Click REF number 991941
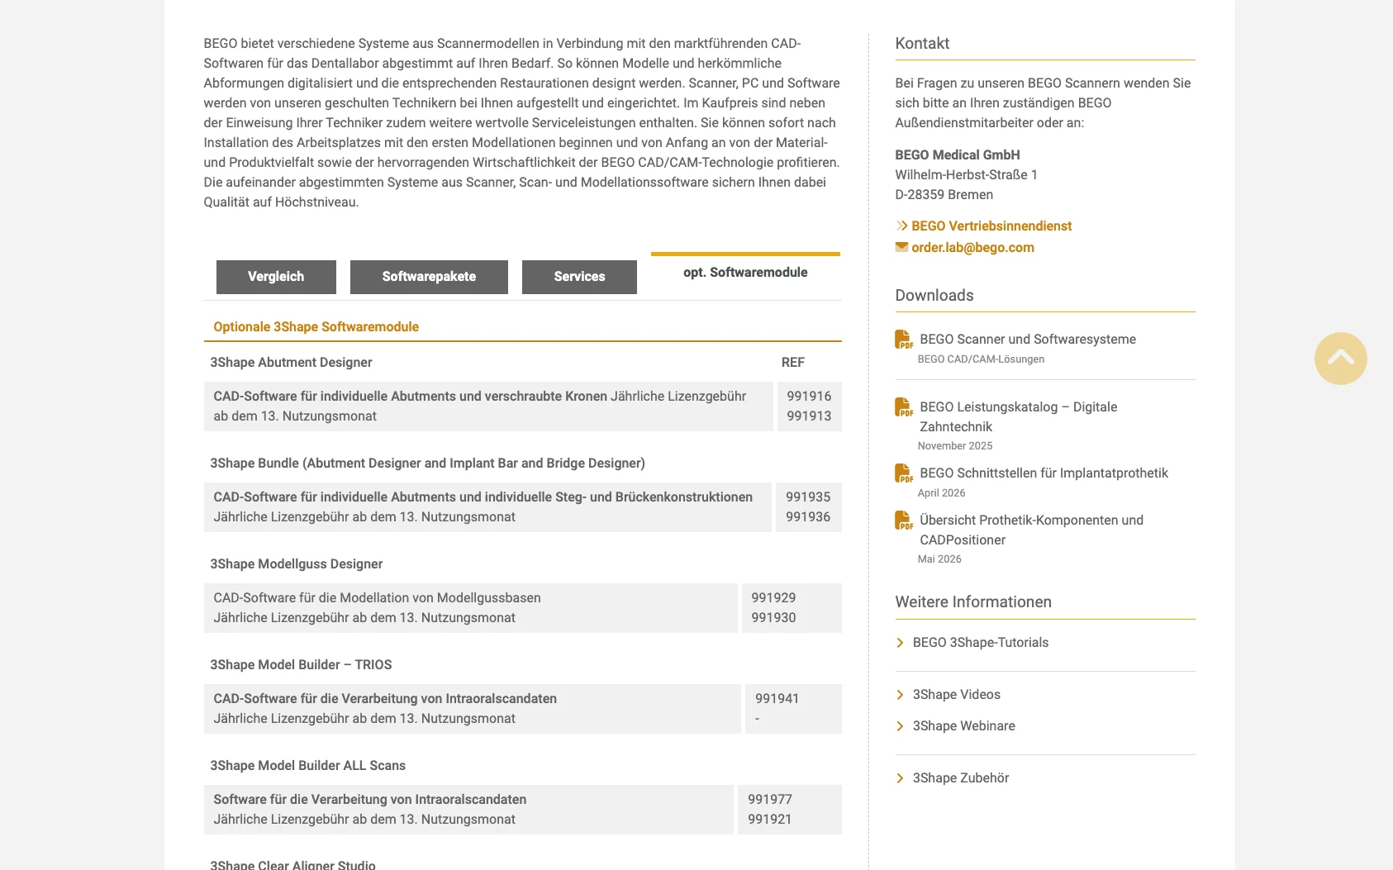 click(x=777, y=698)
